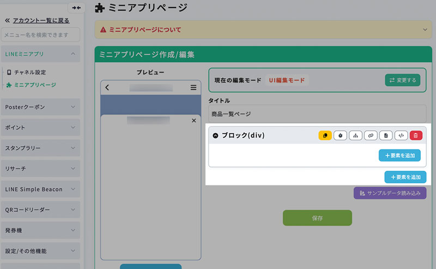Close the preview popup with the X

194,121
